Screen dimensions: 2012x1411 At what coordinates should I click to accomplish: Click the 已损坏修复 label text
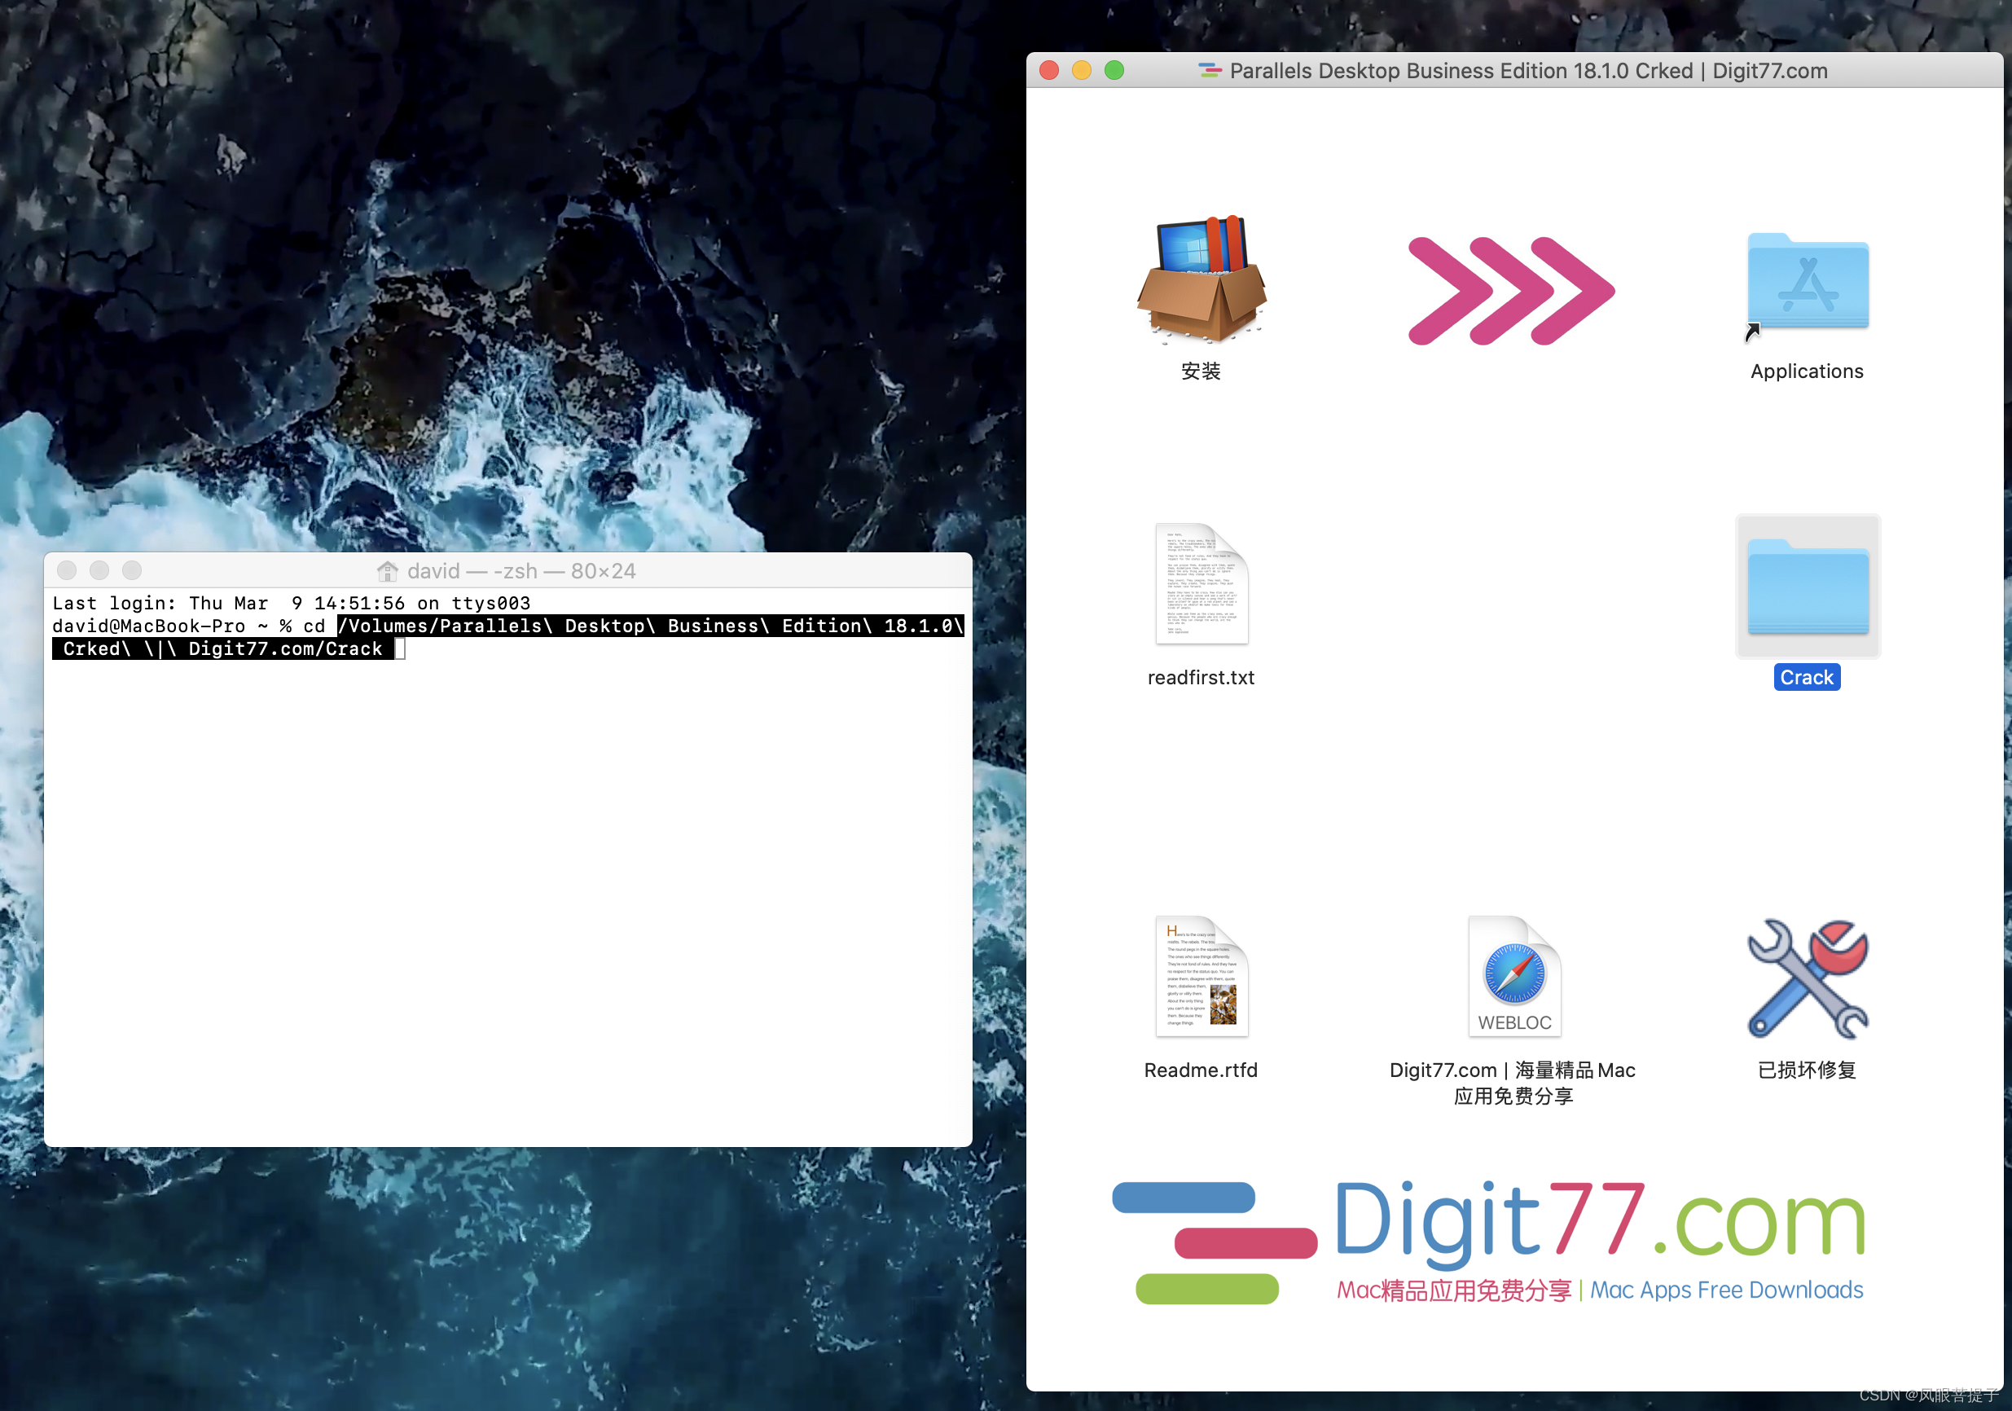point(1807,1070)
